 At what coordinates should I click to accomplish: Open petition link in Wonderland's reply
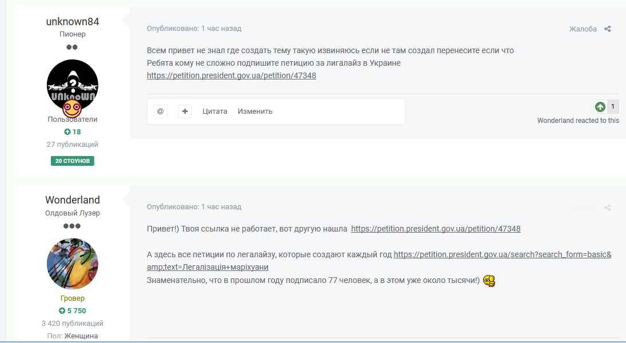[436, 229]
